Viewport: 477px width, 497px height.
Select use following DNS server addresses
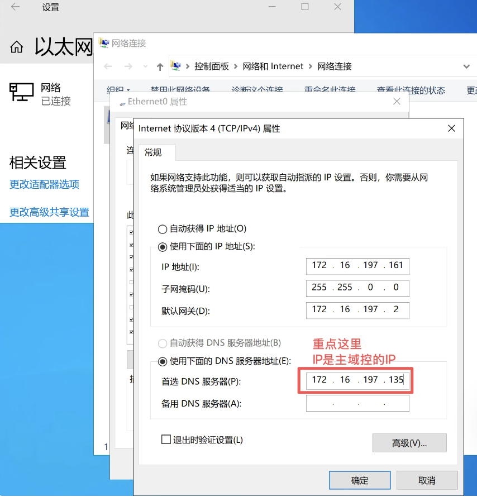click(x=163, y=361)
